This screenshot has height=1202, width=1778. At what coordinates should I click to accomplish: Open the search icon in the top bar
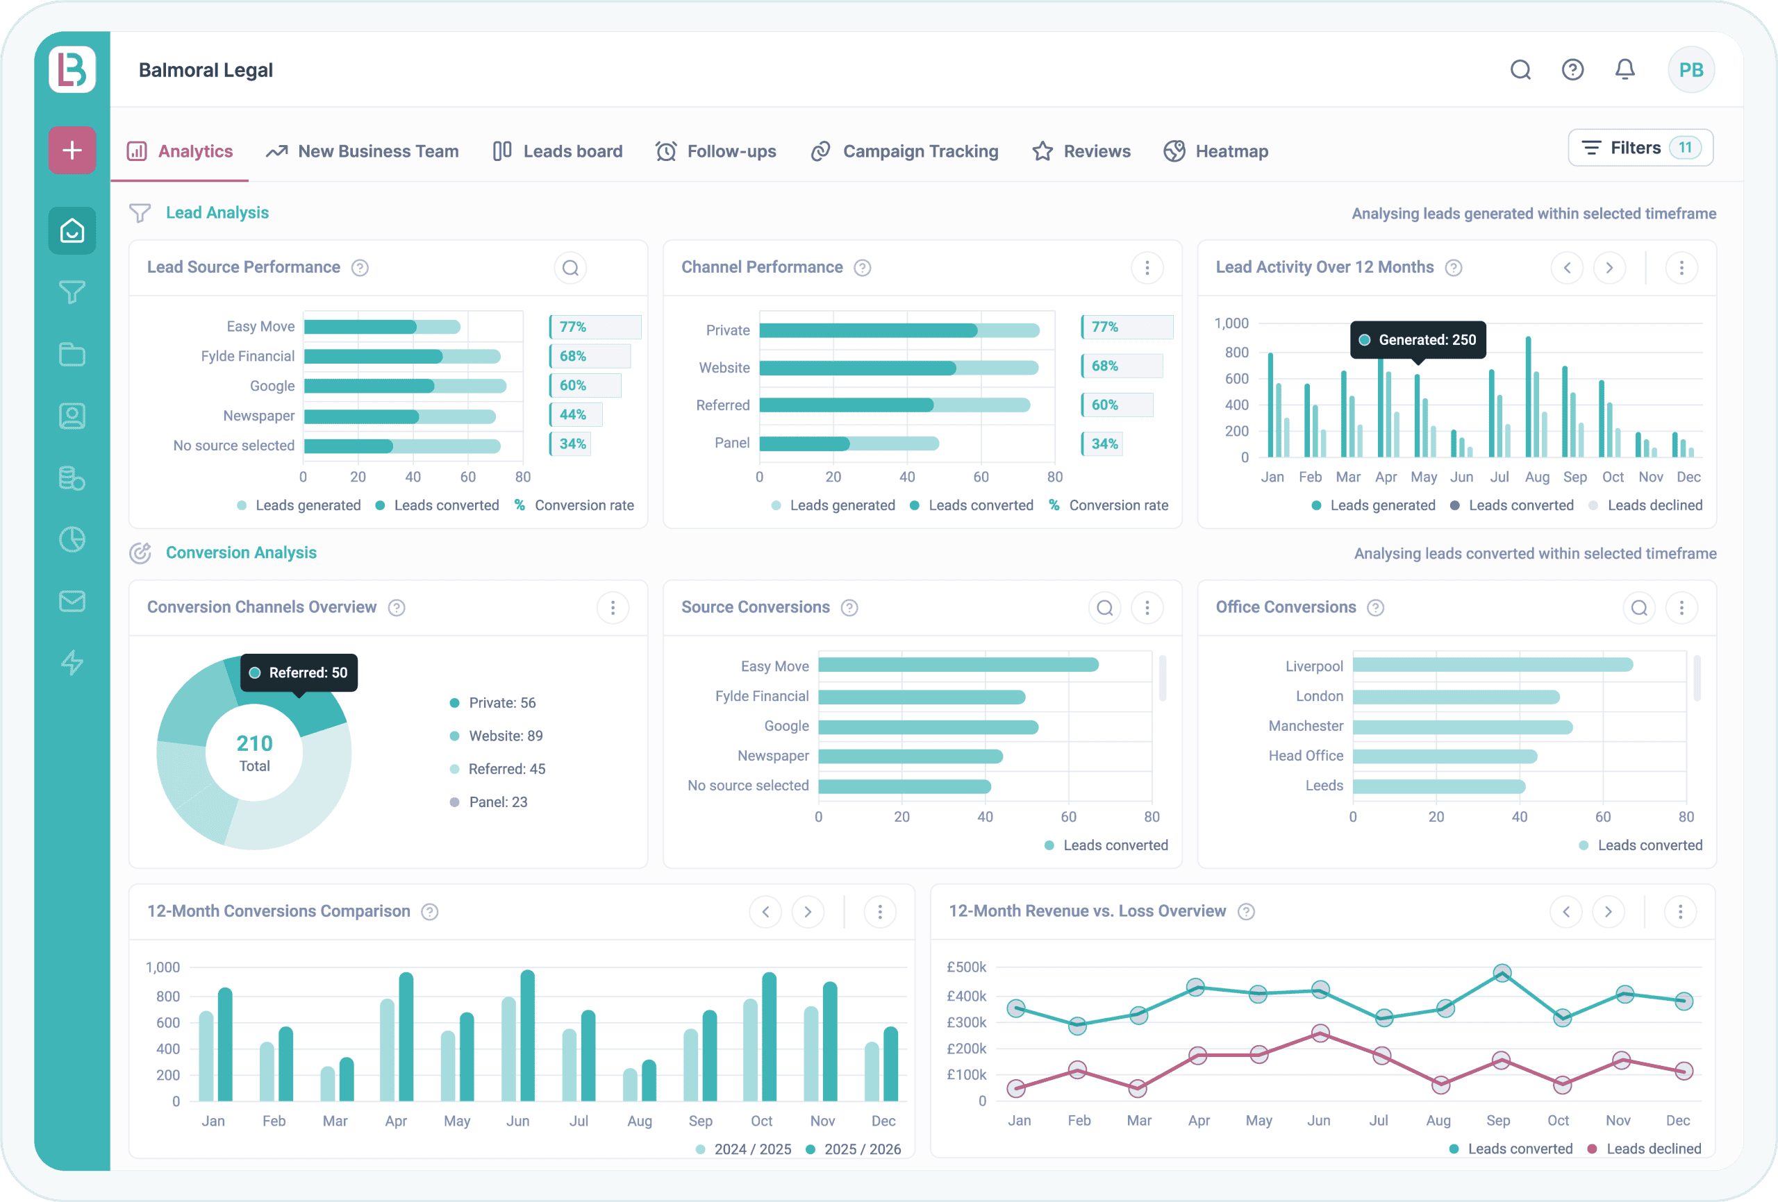(1521, 69)
